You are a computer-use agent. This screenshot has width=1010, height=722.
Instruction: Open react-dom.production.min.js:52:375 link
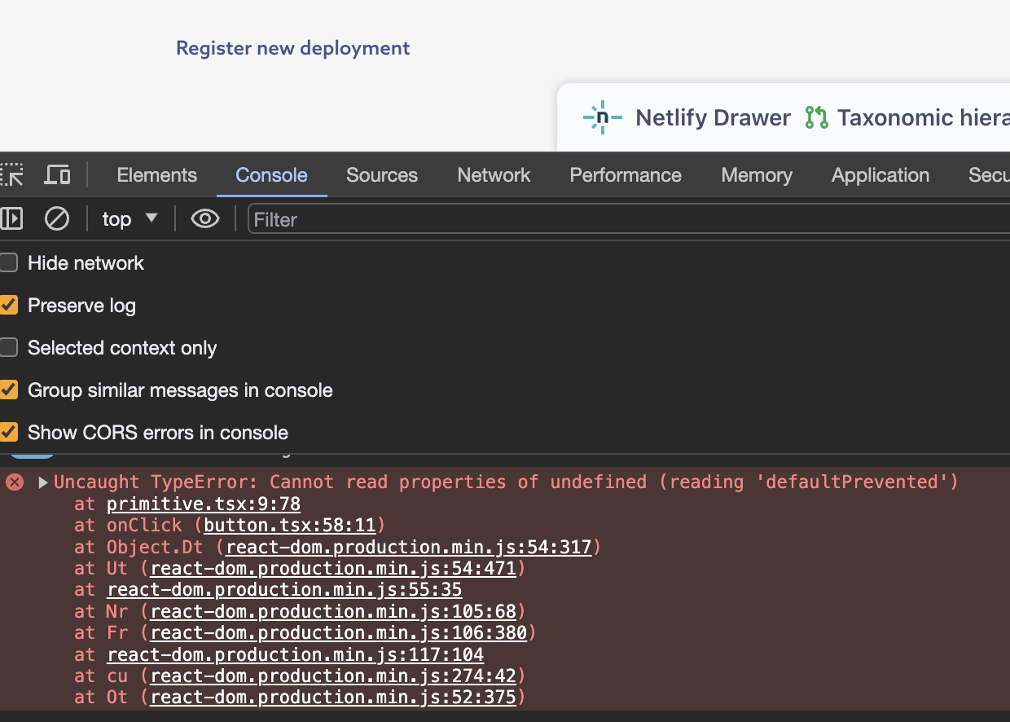[333, 697]
